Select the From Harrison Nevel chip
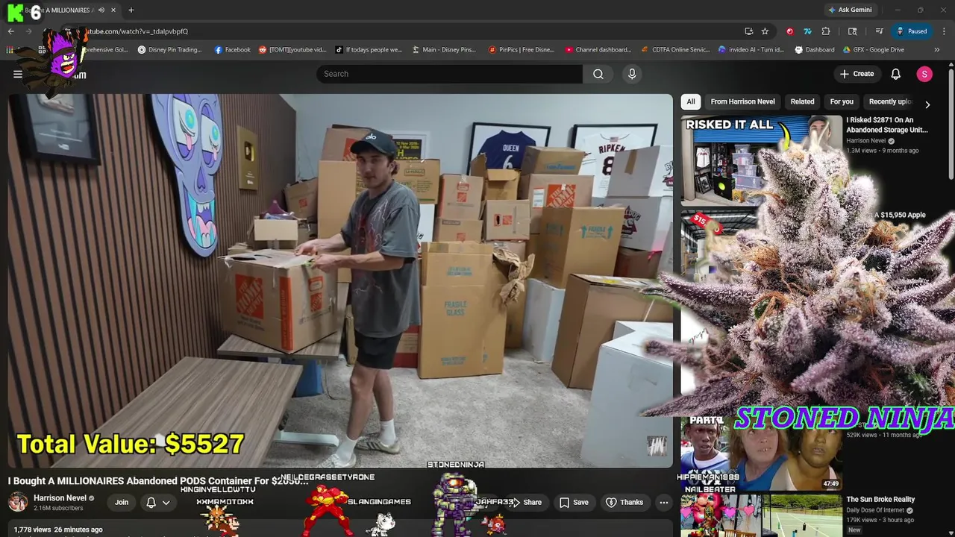The height and width of the screenshot is (537, 955). click(x=742, y=101)
